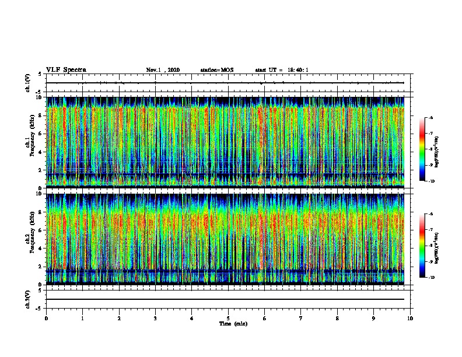Screen dimensions: 462x357
Task: Click time axis tick label "4"
Action: point(192,318)
